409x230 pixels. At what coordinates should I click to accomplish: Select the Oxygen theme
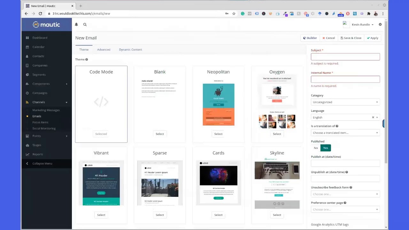tap(277, 134)
